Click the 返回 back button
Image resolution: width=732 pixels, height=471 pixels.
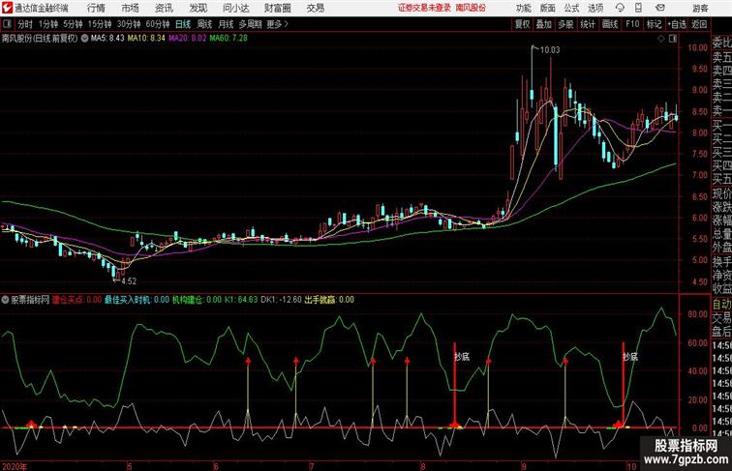tap(699, 24)
